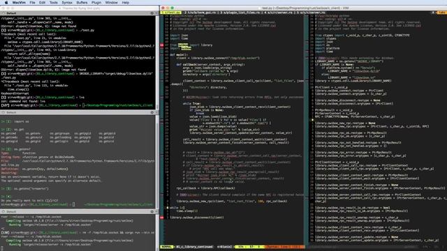The height and width of the screenshot is (251, 447).
Task: Open the Tools menu
Action: [x=54, y=3]
